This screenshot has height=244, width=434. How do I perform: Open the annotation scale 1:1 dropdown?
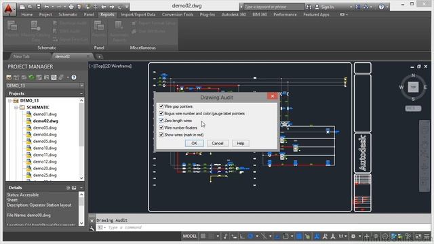pyautogui.click(x=342, y=237)
